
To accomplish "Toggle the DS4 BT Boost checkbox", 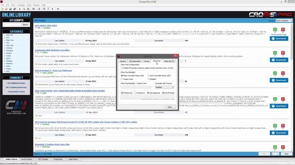I will 163,93.
